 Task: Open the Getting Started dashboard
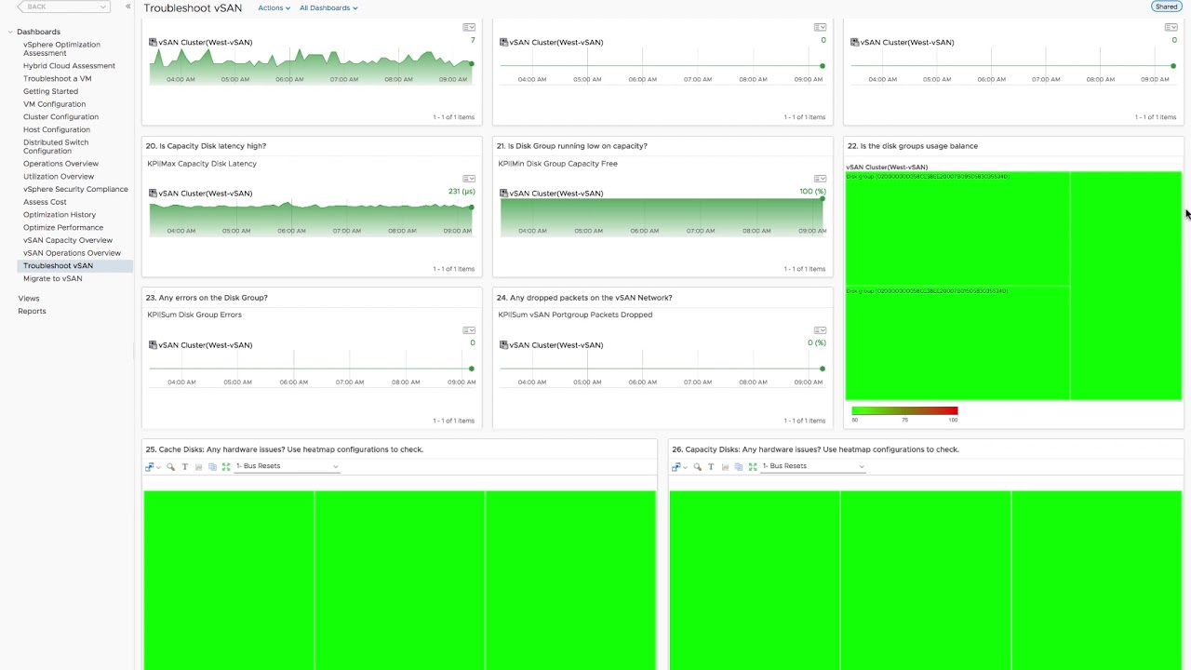tap(50, 91)
